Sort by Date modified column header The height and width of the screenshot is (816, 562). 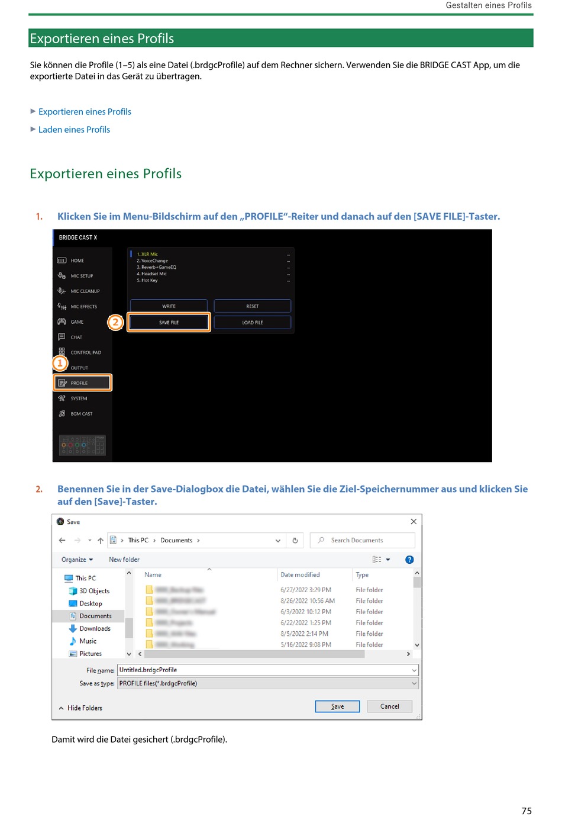point(300,574)
